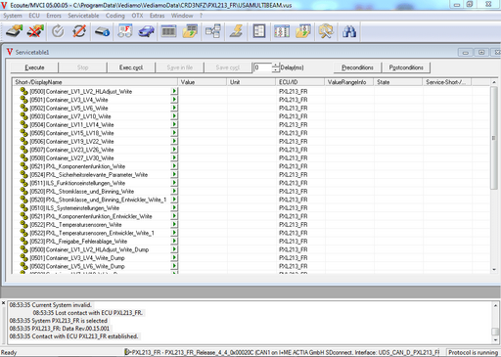
Task: Click green arrow beside PXL_Freigabe_Fehlerablage_Write
Action: 174,241
